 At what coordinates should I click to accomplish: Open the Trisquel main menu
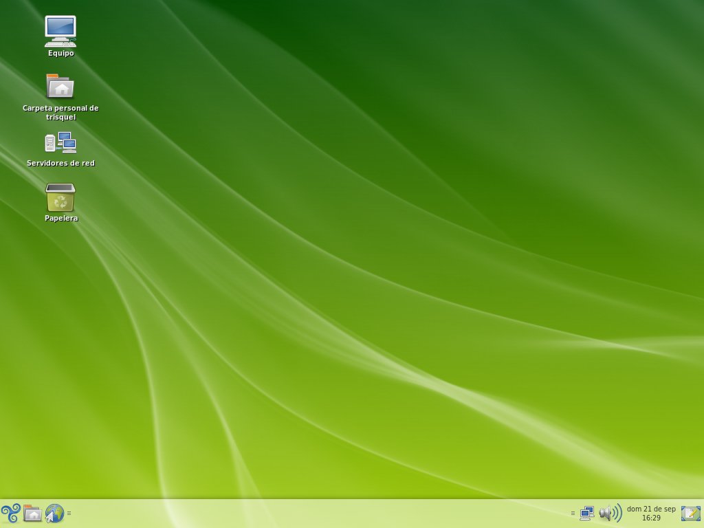(x=10, y=513)
